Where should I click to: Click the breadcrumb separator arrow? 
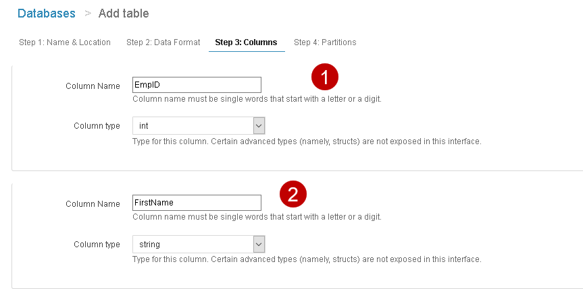pyautogui.click(x=88, y=13)
